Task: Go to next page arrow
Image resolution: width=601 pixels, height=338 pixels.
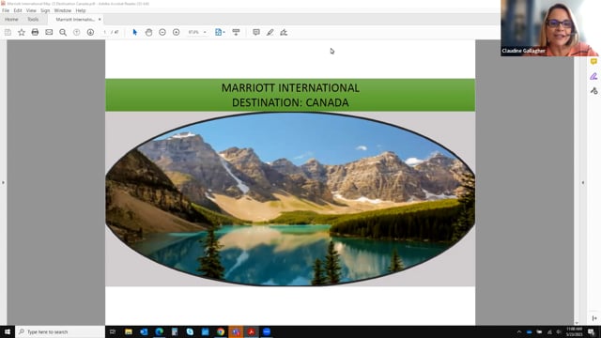Action: click(90, 32)
